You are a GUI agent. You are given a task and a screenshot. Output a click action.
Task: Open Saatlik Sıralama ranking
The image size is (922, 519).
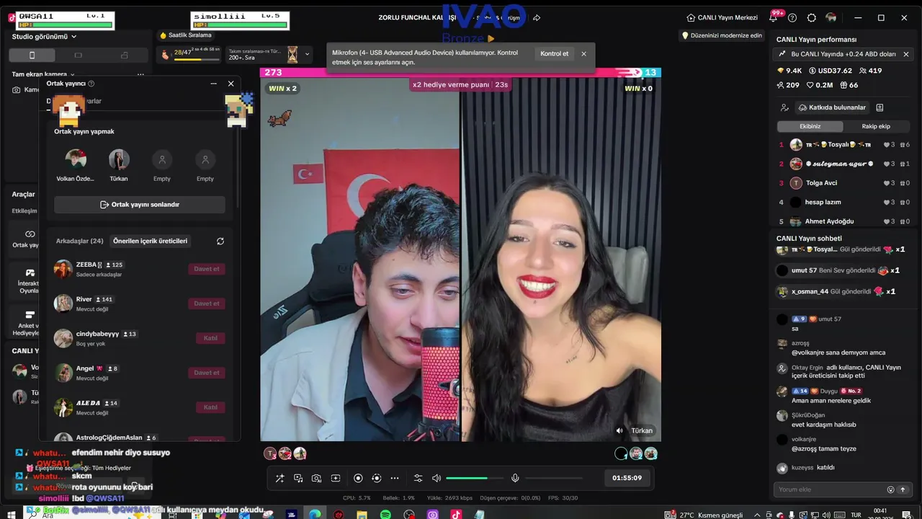click(186, 35)
